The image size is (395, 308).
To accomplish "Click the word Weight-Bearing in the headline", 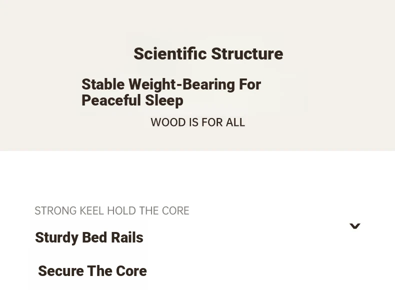I will (x=181, y=84).
